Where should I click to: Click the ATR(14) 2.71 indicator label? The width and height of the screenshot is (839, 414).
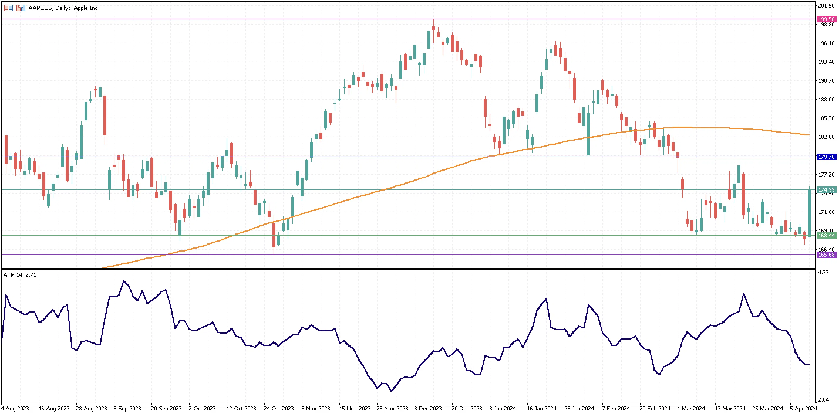point(20,275)
